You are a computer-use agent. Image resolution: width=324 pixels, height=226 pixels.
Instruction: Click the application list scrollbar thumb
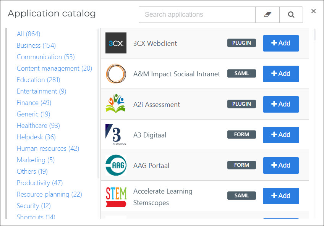pyautogui.click(x=314, y=34)
